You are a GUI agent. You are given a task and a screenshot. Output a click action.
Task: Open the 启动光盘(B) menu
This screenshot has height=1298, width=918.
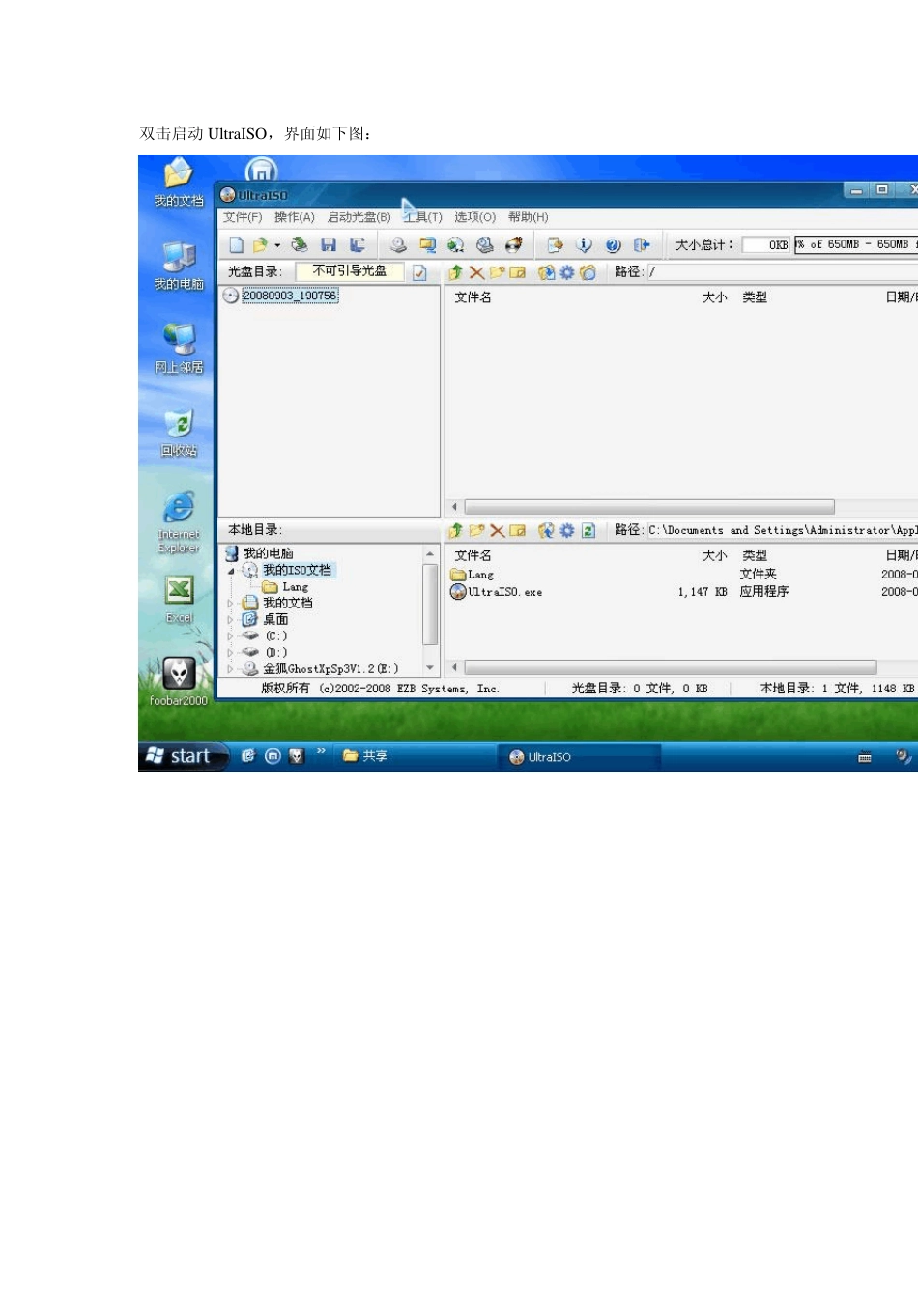[359, 217]
